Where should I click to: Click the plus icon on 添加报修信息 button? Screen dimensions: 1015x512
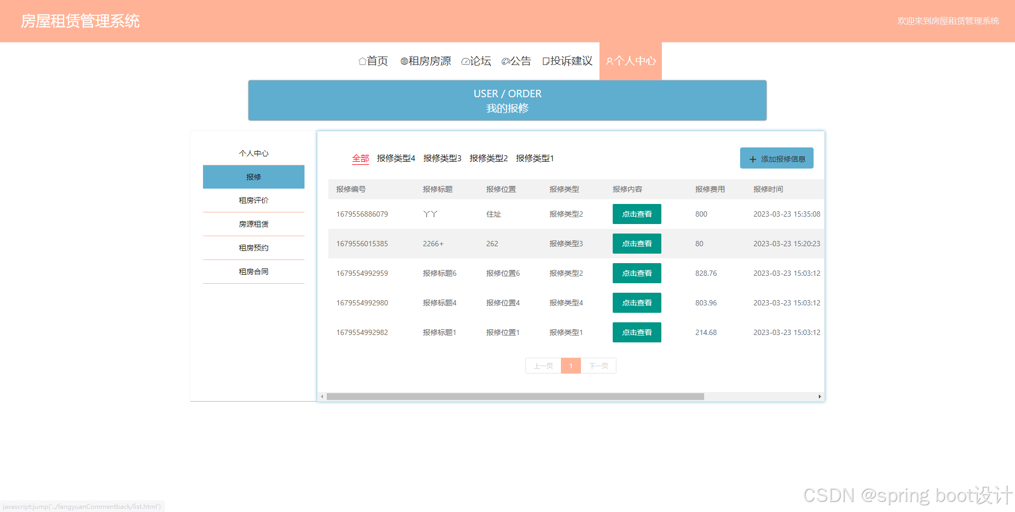click(x=753, y=159)
